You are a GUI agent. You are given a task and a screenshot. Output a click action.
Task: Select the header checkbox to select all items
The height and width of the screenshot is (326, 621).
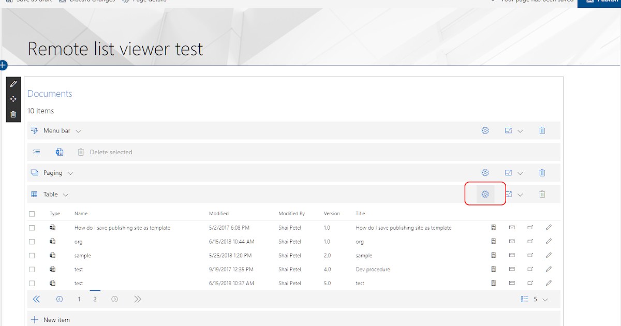pyautogui.click(x=32, y=213)
